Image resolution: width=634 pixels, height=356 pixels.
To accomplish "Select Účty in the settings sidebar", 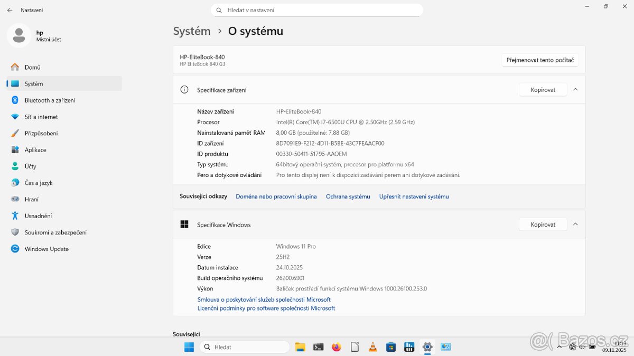I will (x=33, y=166).
